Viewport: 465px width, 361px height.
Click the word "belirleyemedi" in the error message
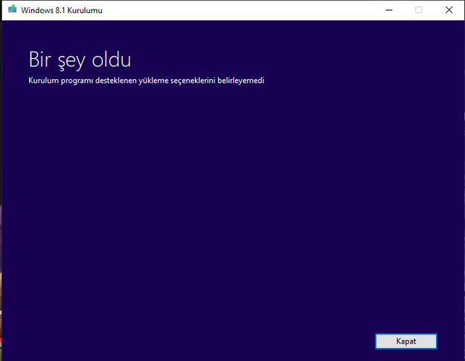coord(241,81)
